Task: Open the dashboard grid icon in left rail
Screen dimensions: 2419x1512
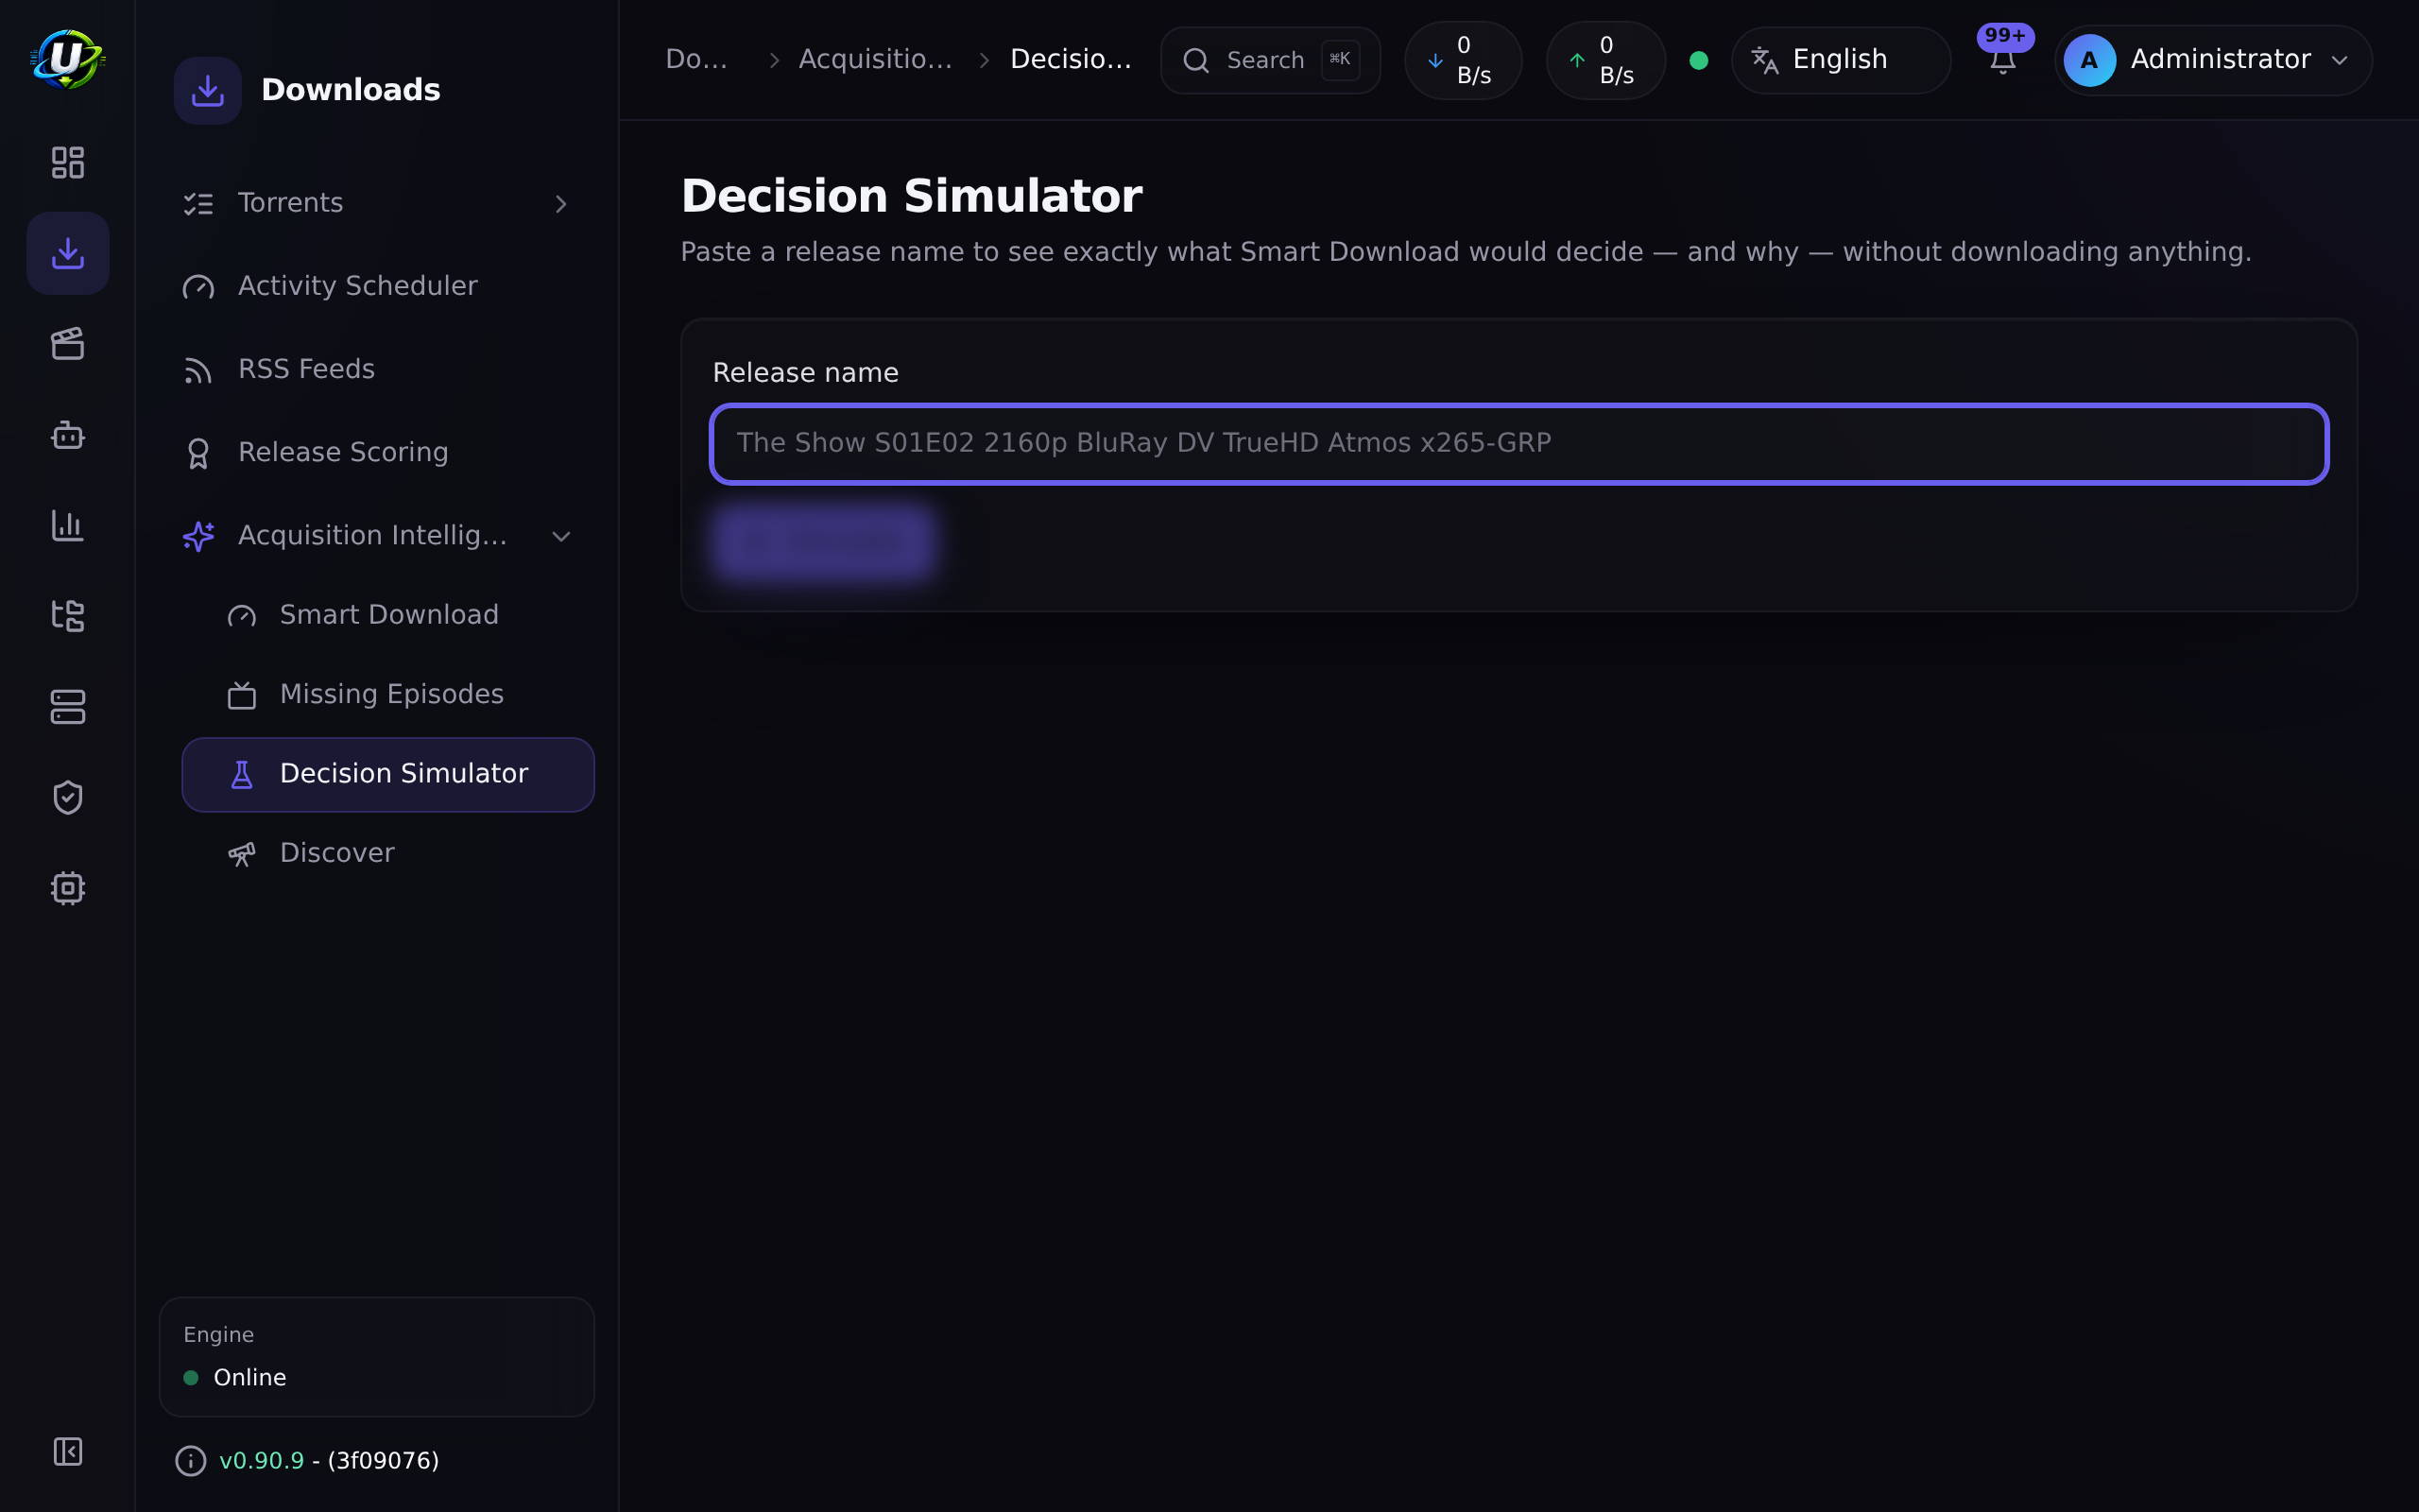Action: click(x=67, y=162)
